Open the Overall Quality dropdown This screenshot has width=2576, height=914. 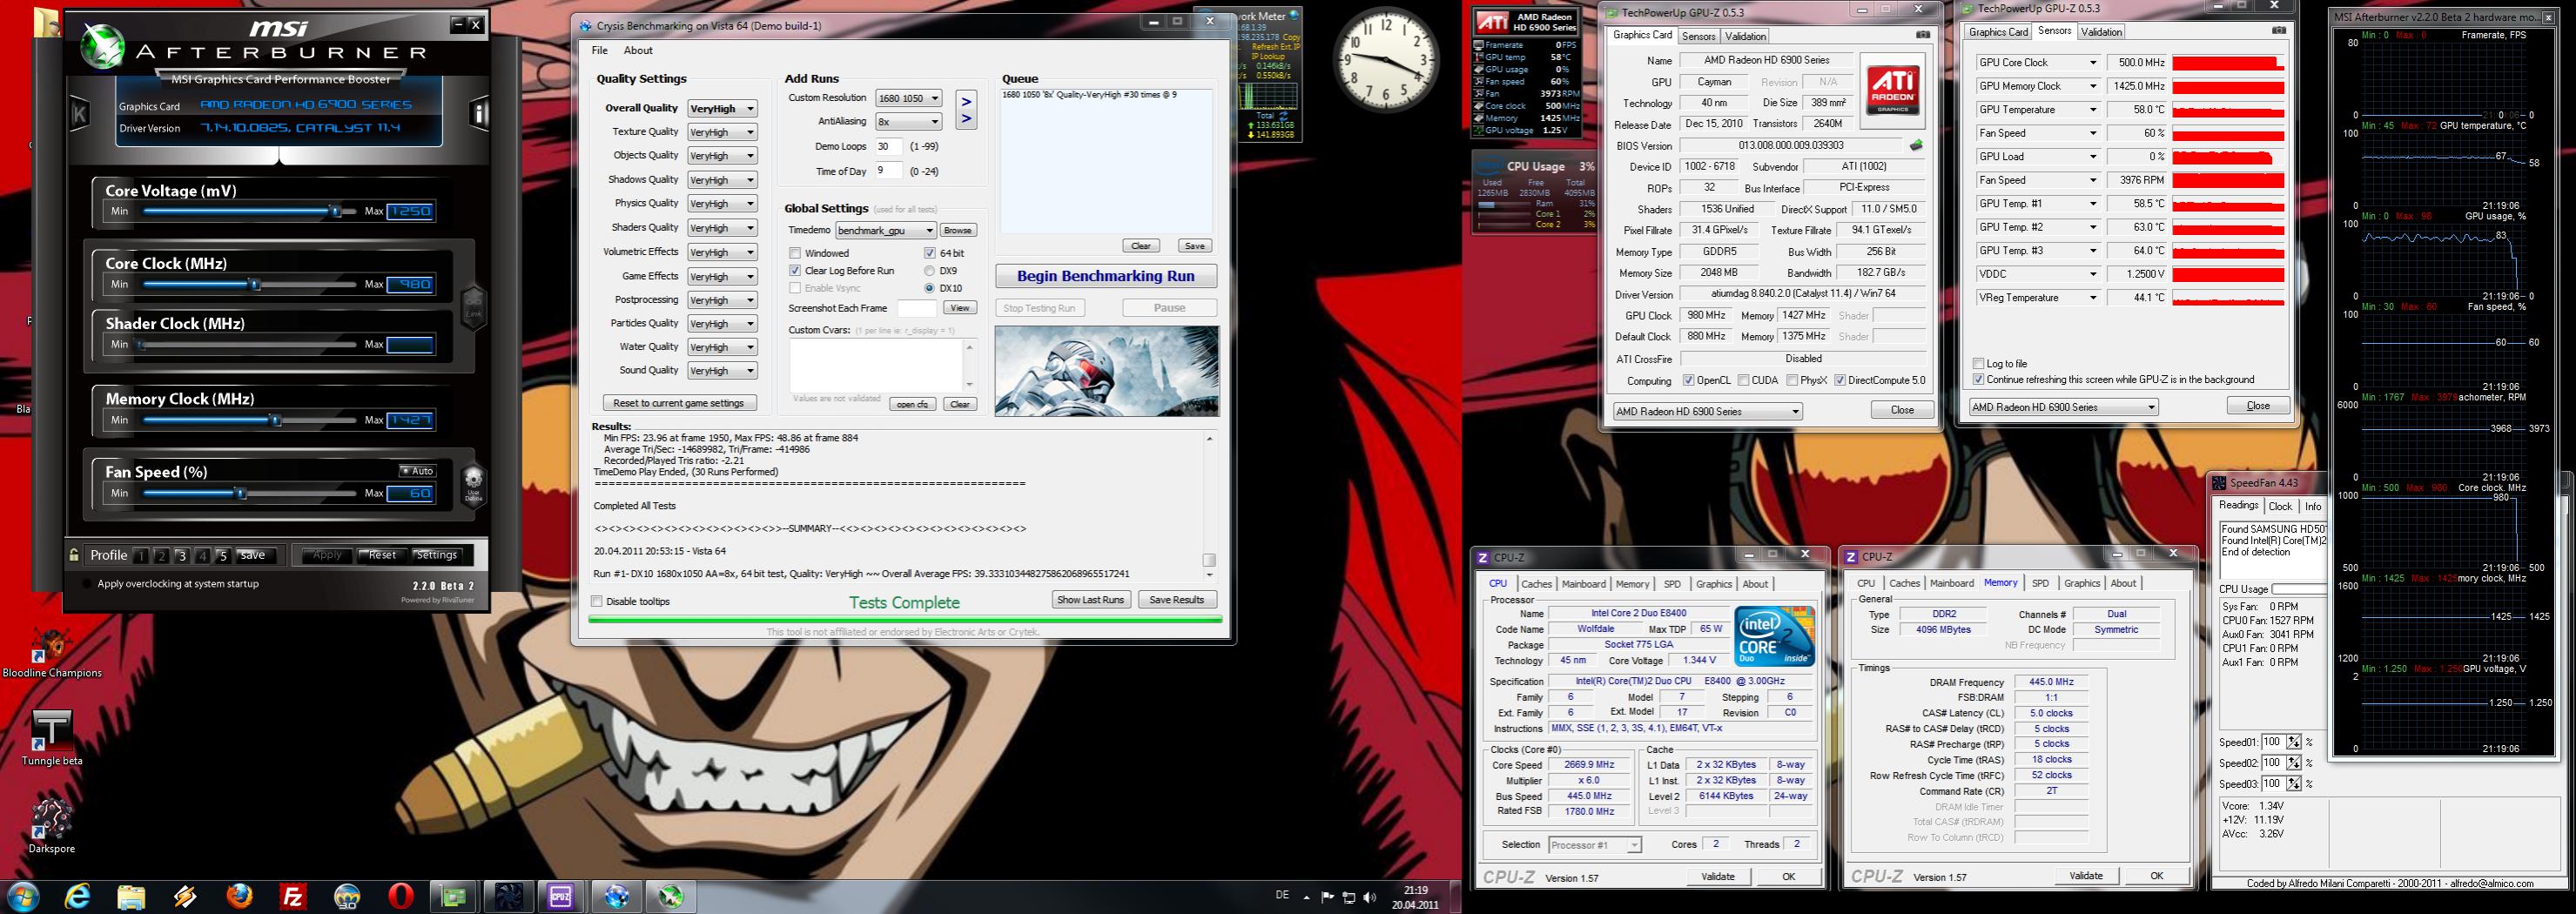pyautogui.click(x=722, y=108)
